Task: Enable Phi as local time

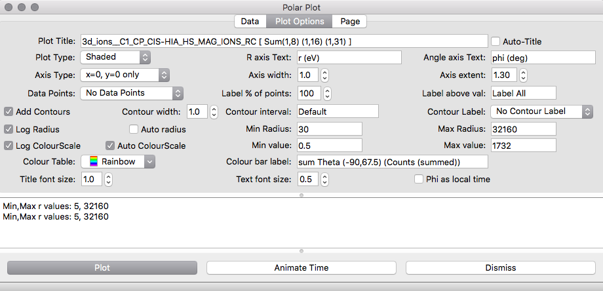Action: coord(419,179)
